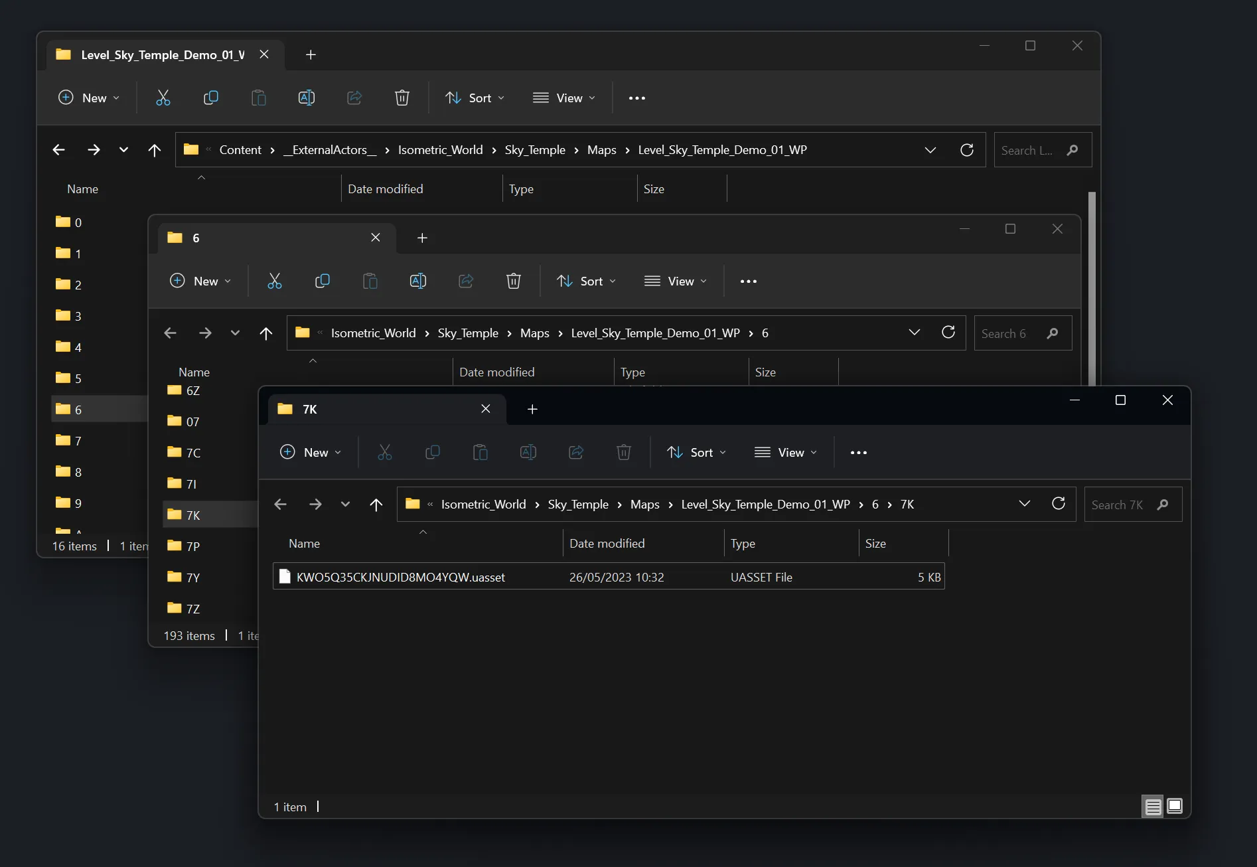The height and width of the screenshot is (867, 1257).
Task: Delete the selected item in the top window
Action: [402, 98]
